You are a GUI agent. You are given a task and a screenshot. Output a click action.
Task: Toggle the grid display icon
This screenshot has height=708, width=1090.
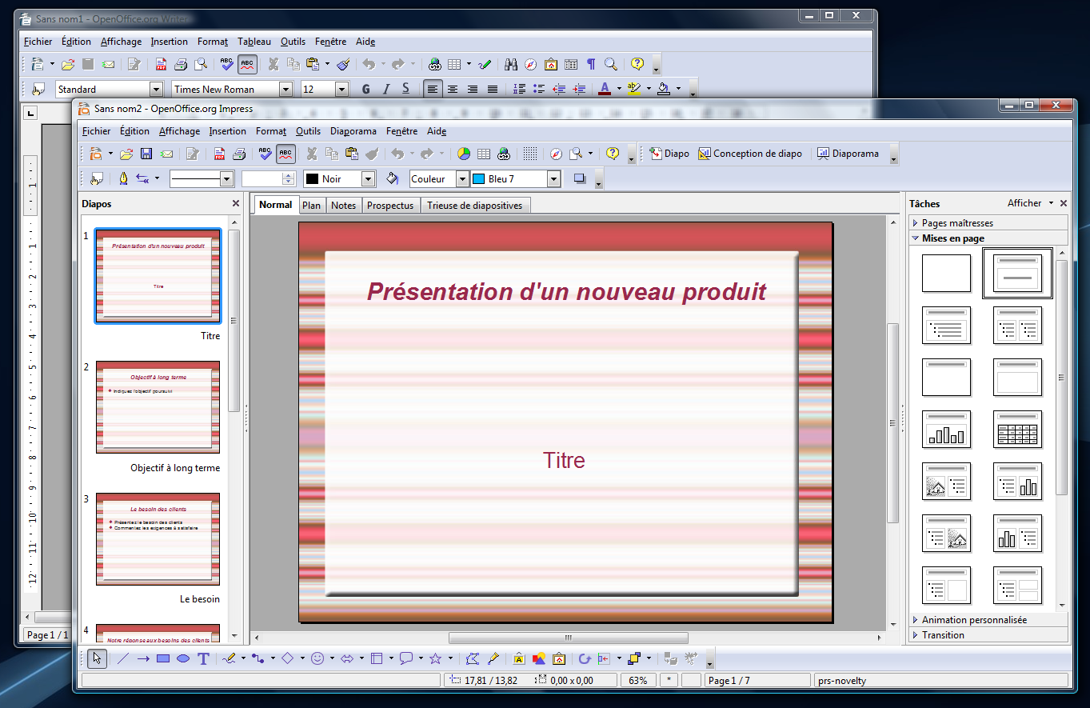pos(530,154)
